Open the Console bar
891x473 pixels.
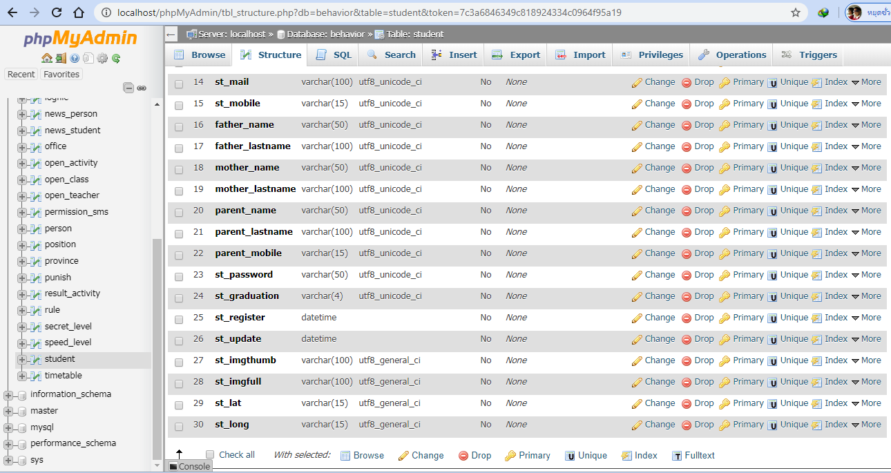click(x=189, y=467)
